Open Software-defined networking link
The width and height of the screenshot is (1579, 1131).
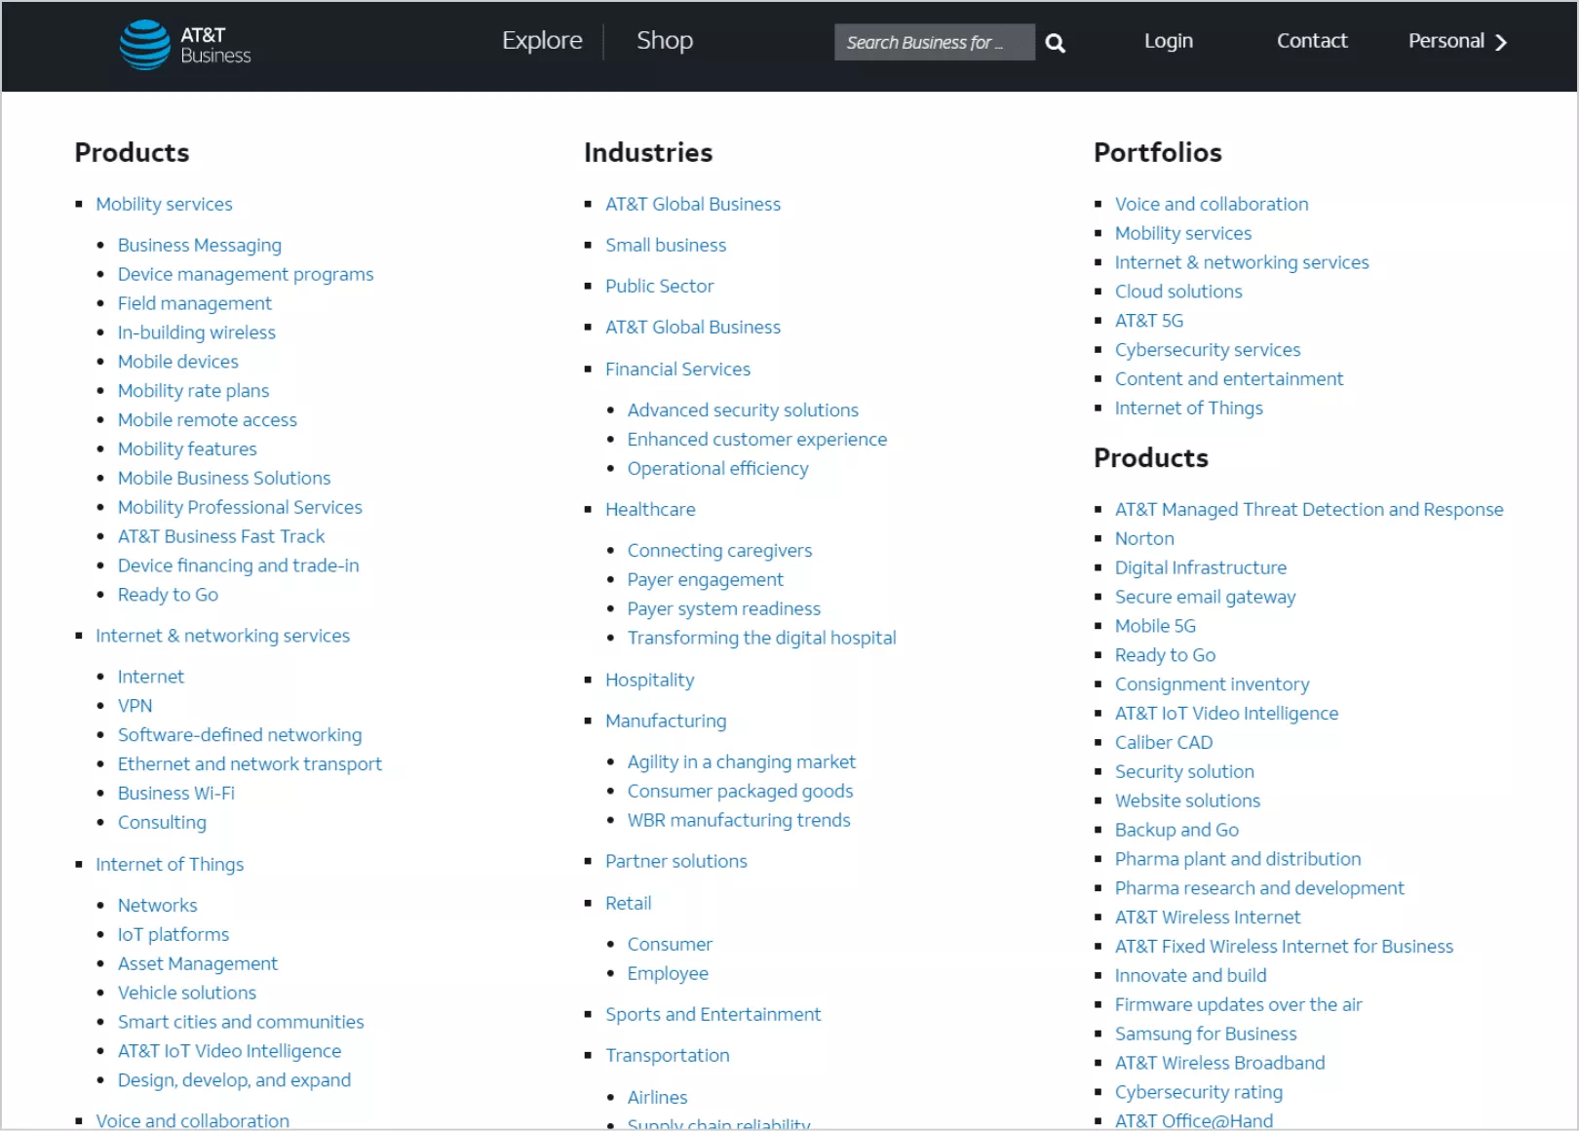pos(240,735)
